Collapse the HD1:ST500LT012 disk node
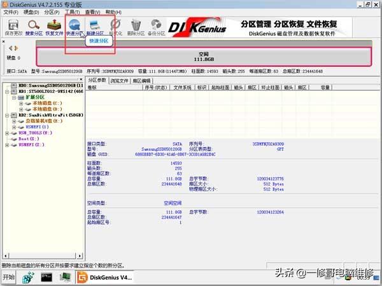 click(7, 92)
